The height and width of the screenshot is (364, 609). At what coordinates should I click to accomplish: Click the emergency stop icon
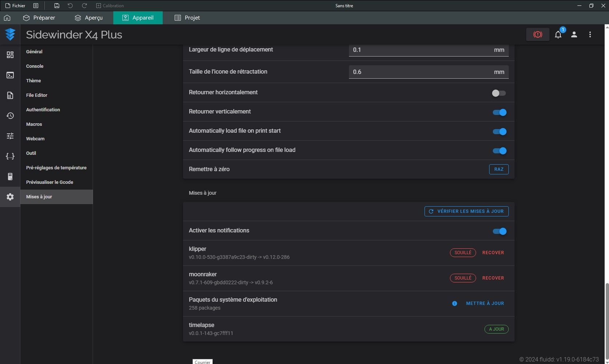[x=537, y=34]
